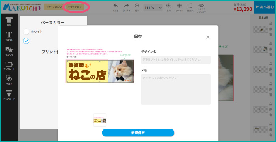Undo with the もどる arrow
The width and height of the screenshot is (276, 142).
116,7
